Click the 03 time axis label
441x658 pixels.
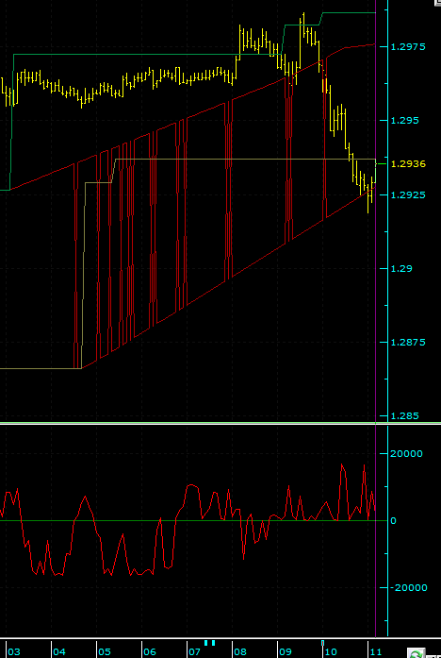click(x=14, y=651)
